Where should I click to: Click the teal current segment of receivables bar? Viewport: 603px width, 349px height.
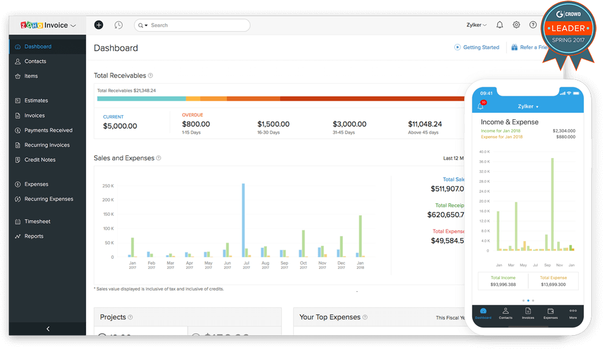point(142,99)
